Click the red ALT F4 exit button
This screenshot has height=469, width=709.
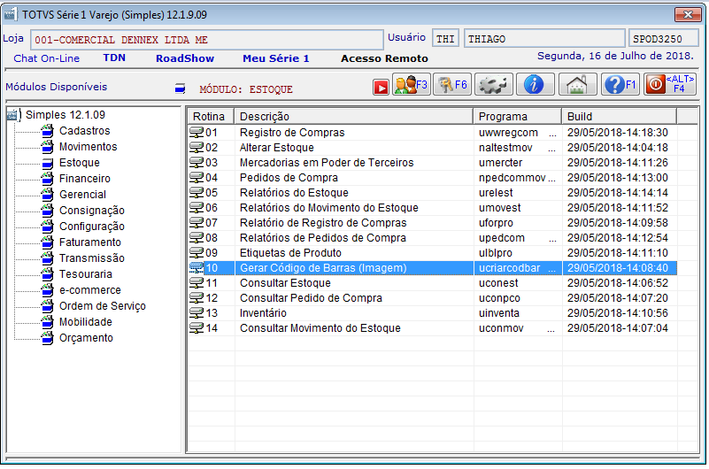pos(670,84)
